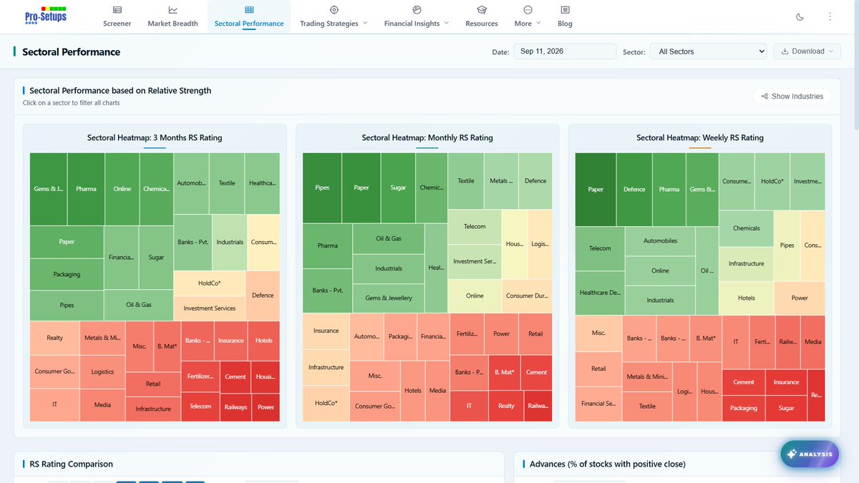Click the Sectoral Performance grid icon
Screen dimensions: 859x483
pyautogui.click(x=249, y=10)
